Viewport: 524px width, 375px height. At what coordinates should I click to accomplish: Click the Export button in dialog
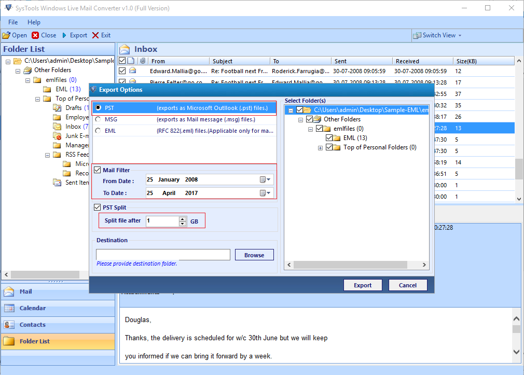(x=363, y=285)
